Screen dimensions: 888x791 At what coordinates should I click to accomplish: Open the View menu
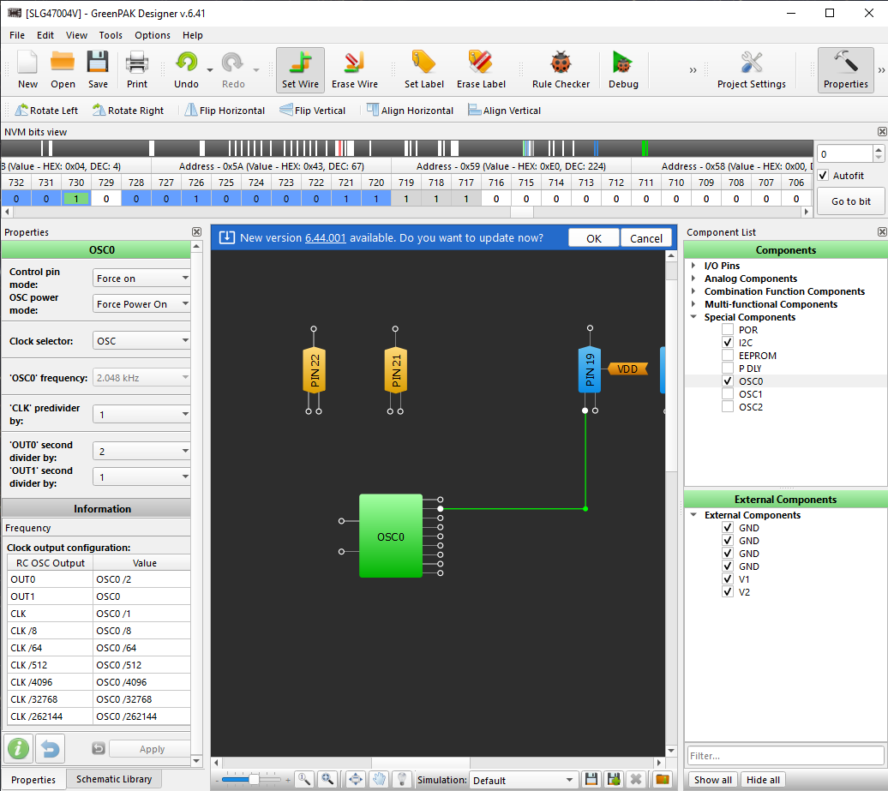(x=76, y=35)
